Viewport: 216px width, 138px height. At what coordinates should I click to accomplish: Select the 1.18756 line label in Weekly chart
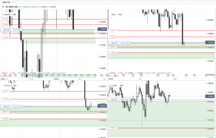4,24
